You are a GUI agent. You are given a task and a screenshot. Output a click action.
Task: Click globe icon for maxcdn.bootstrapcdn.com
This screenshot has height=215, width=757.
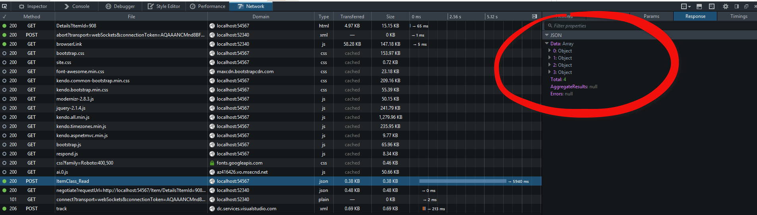click(212, 72)
